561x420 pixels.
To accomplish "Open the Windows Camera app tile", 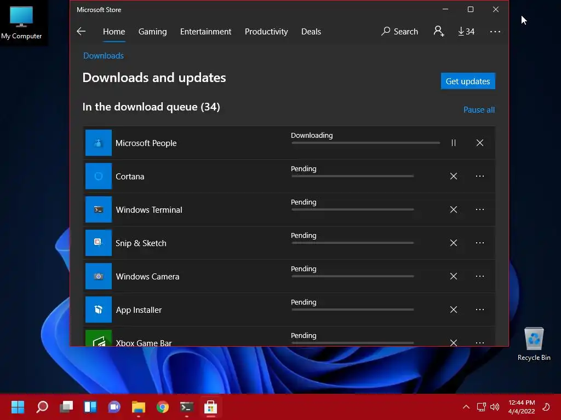I will 99,276.
